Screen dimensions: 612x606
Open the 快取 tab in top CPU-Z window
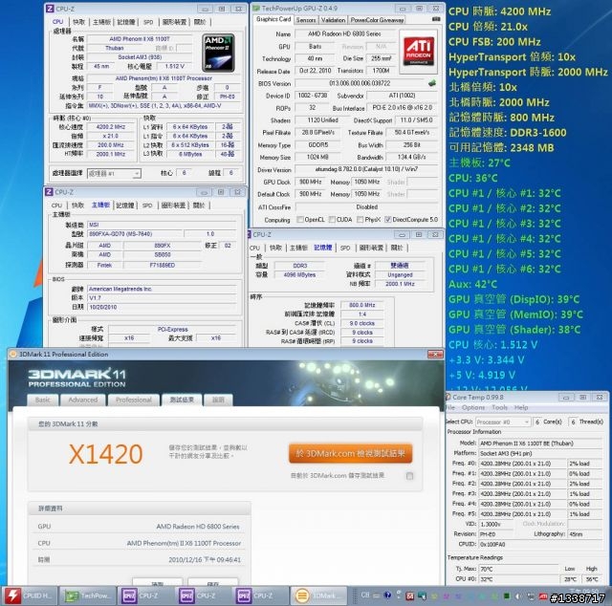point(78,22)
